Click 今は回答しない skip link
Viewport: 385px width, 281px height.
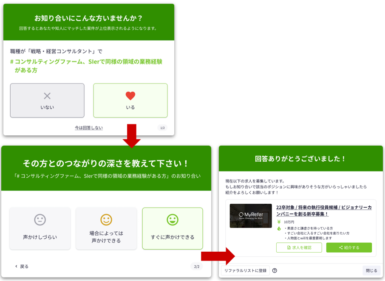pyautogui.click(x=89, y=128)
